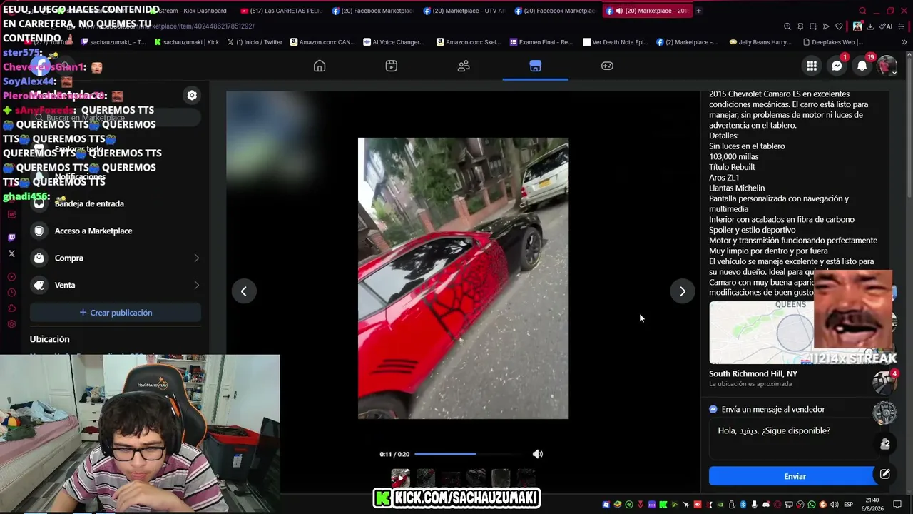Edit the message to the seller
Viewport: 913px width, 514px height.
(x=793, y=438)
